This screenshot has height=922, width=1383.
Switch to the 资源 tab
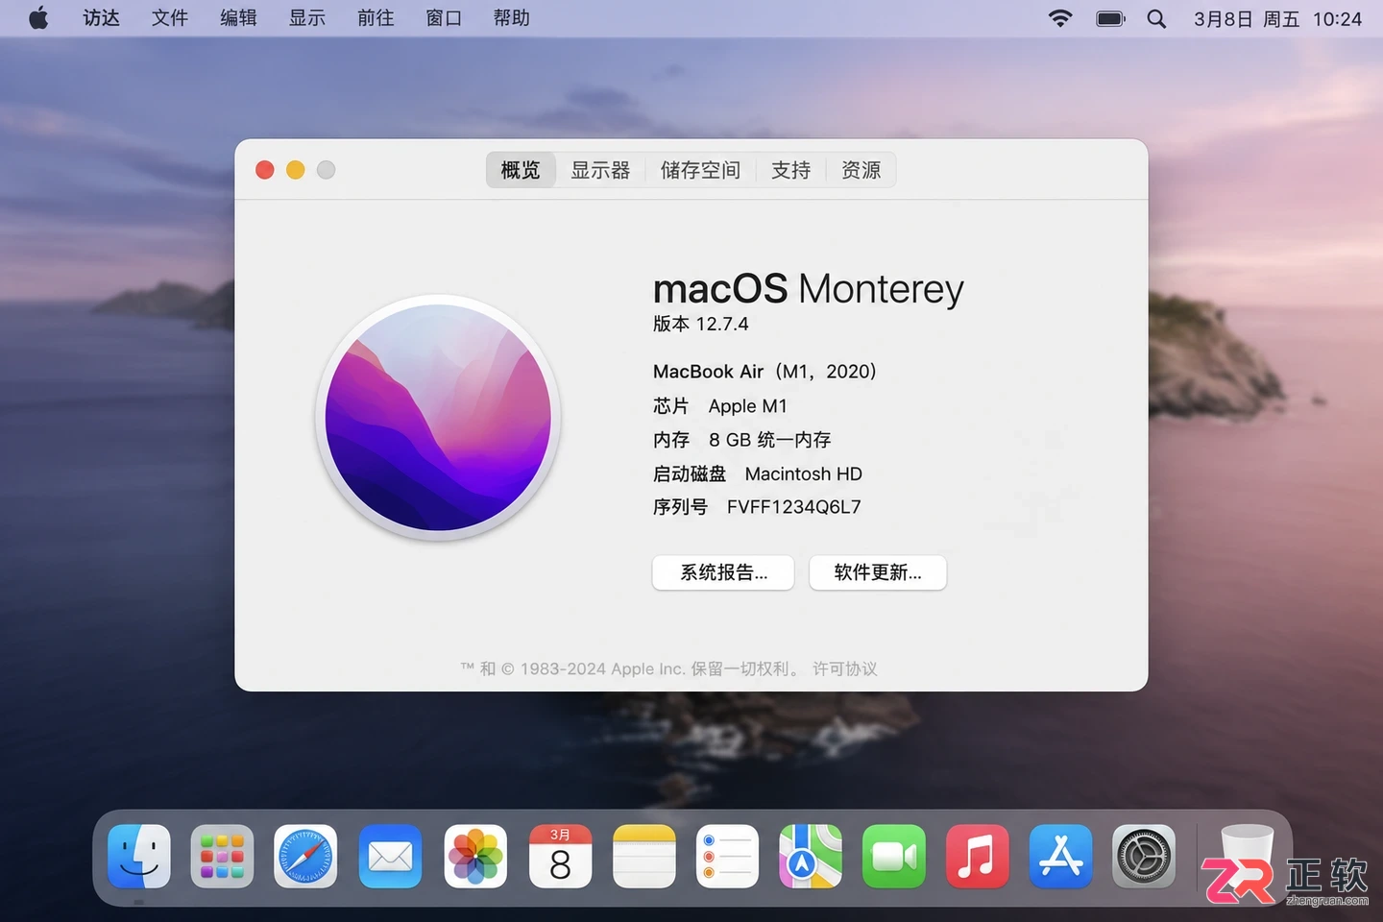tap(861, 170)
